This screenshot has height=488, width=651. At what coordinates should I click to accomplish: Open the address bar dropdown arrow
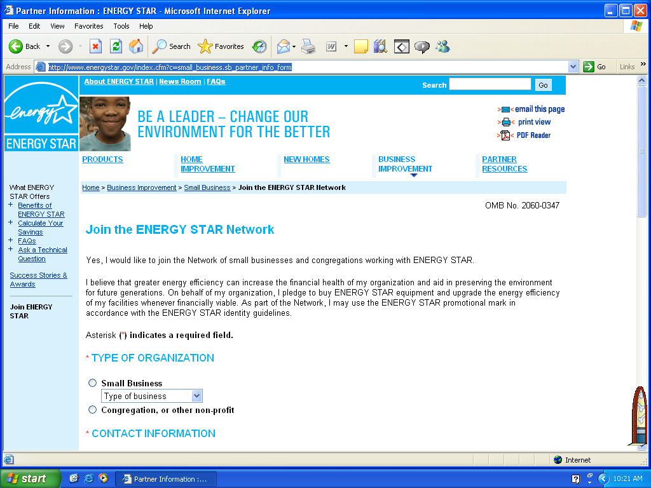(573, 67)
